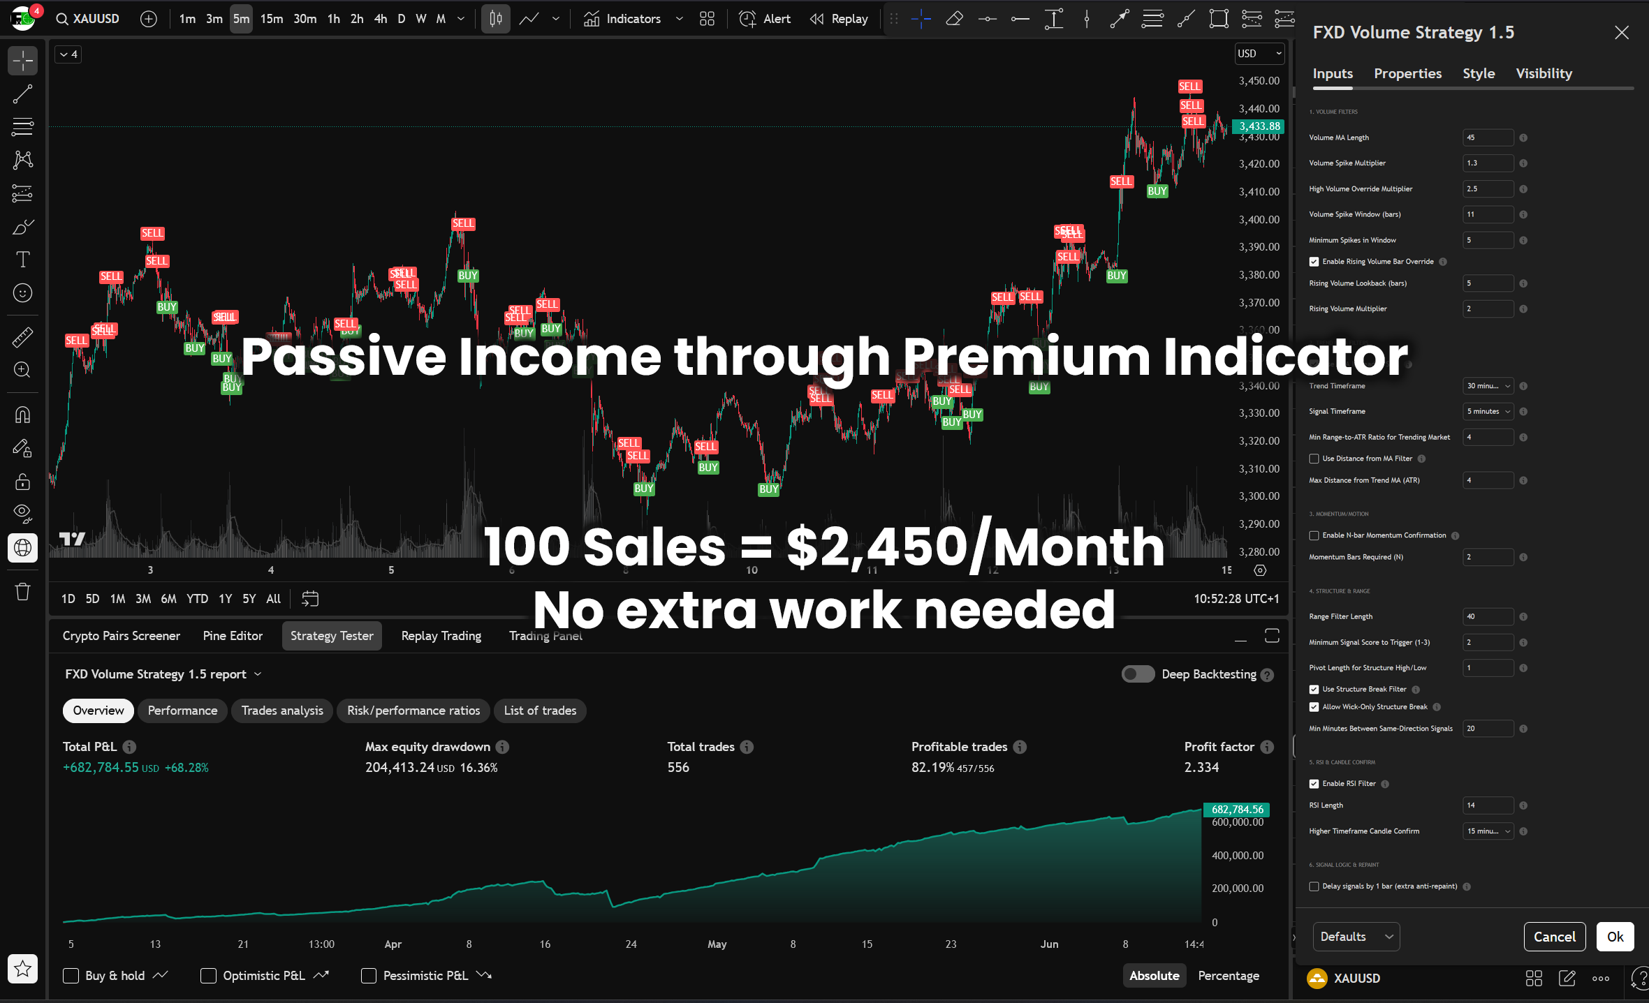Select the brush drawing tool

coord(22,227)
